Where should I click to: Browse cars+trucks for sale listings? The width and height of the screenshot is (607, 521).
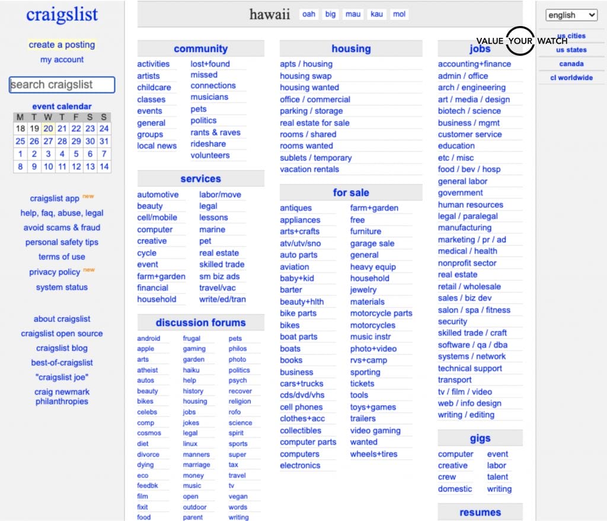pyautogui.click(x=302, y=383)
